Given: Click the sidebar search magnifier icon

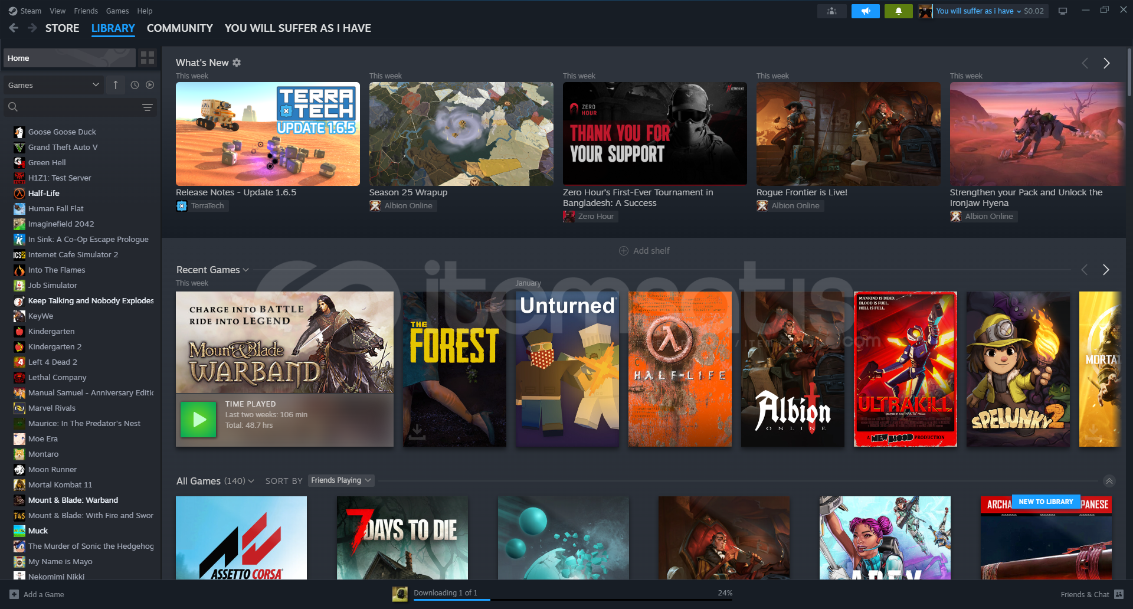Looking at the screenshot, I should click(13, 107).
